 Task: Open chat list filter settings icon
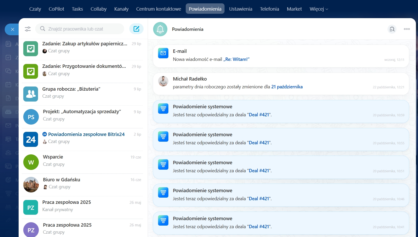[x=28, y=29]
